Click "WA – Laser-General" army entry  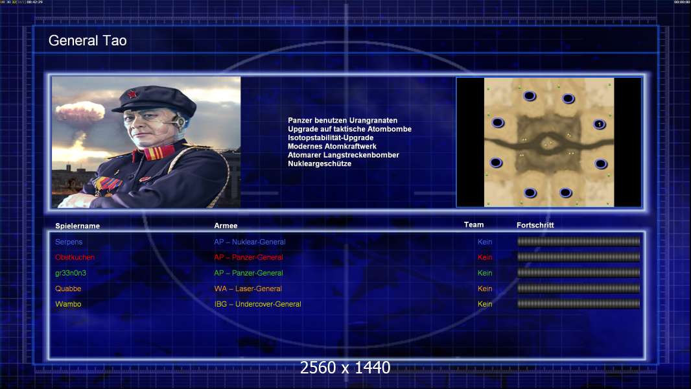[248, 289]
